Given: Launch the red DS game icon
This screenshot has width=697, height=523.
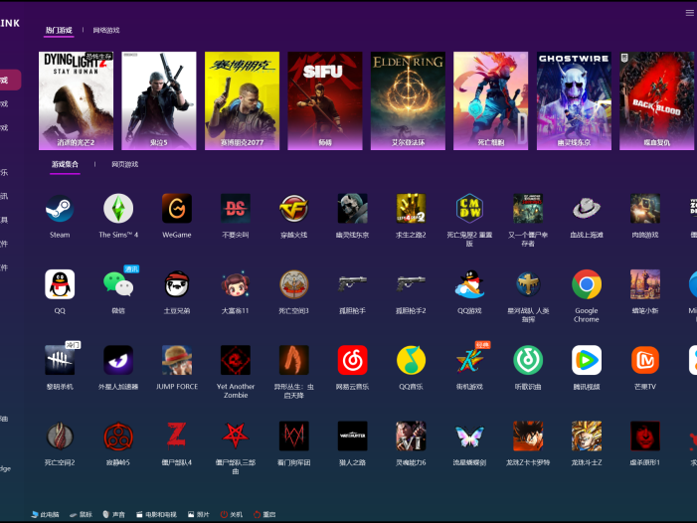Looking at the screenshot, I should tap(236, 208).
